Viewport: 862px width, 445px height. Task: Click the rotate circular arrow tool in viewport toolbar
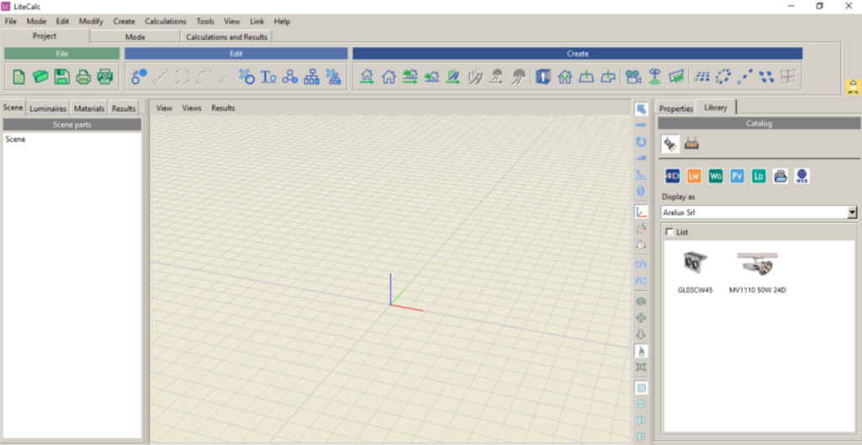pos(641,141)
